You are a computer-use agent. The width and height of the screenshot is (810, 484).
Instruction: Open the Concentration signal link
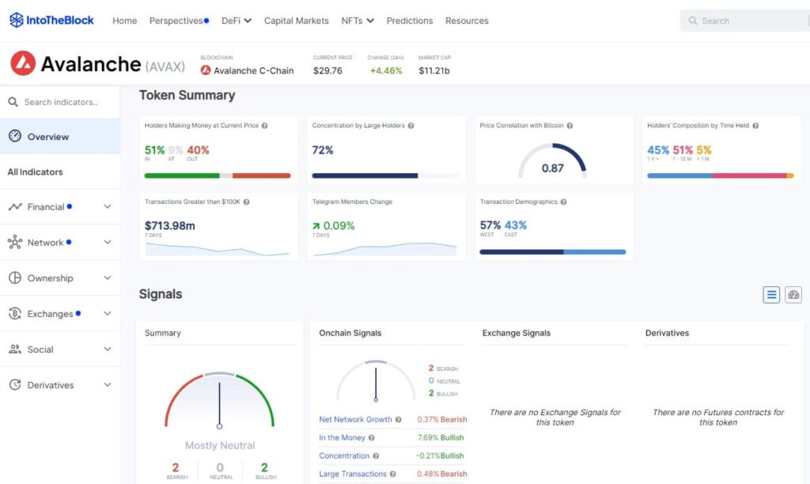344,456
